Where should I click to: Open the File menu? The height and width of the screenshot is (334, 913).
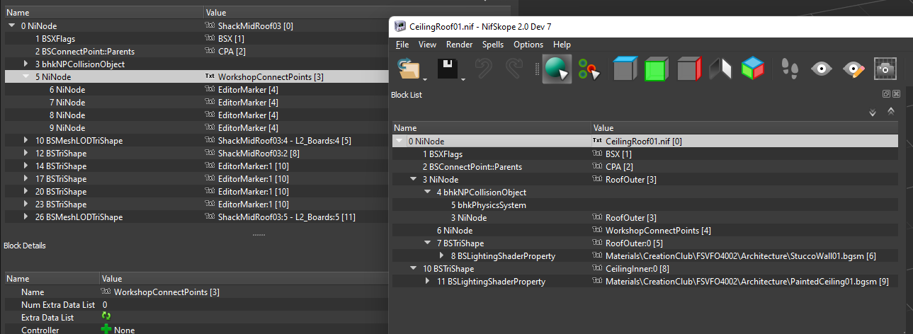pyautogui.click(x=402, y=45)
